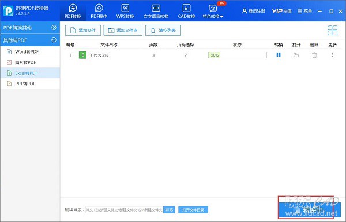Click the file name 工作表.xls
This screenshot has width=346, height=222.
pos(99,55)
